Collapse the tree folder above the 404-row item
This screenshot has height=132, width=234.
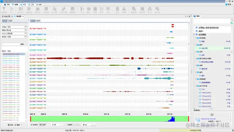point(196,38)
